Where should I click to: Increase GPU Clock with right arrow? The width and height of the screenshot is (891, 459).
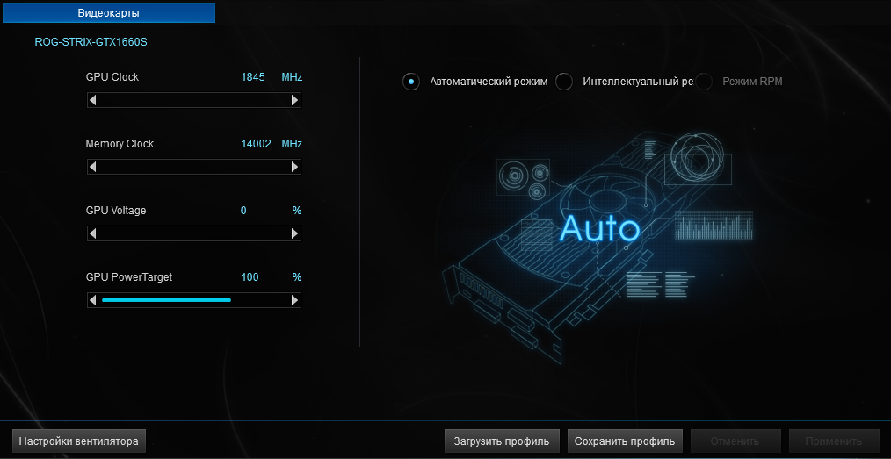294,100
